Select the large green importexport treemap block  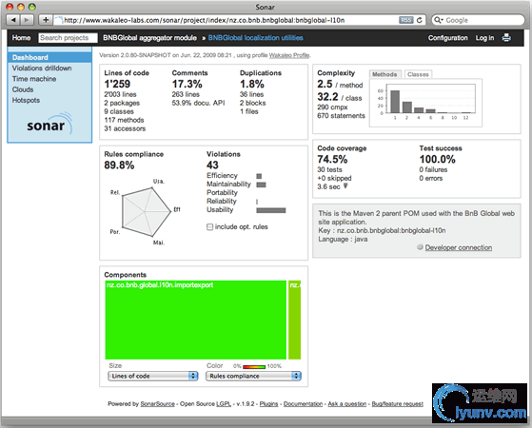196,320
